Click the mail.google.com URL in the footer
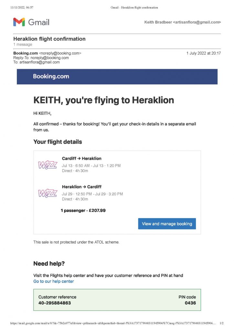Screen dimensions: 234x331 click(x=113, y=323)
